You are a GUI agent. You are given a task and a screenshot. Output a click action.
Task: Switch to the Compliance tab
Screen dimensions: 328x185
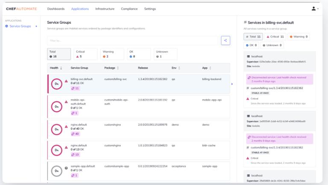(129, 9)
